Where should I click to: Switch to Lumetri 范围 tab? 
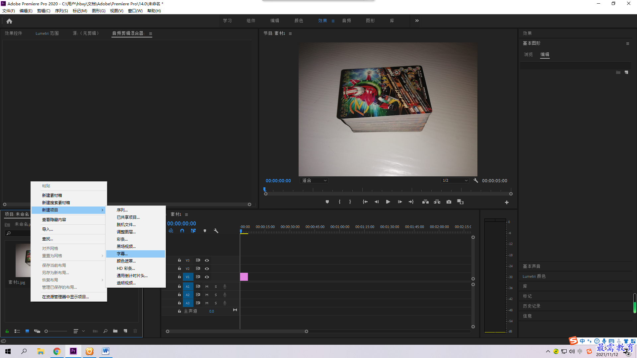pyautogui.click(x=47, y=33)
